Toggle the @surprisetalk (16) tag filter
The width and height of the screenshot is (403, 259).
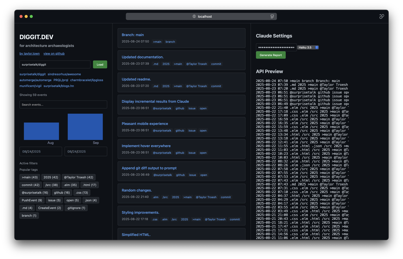(x=35, y=193)
